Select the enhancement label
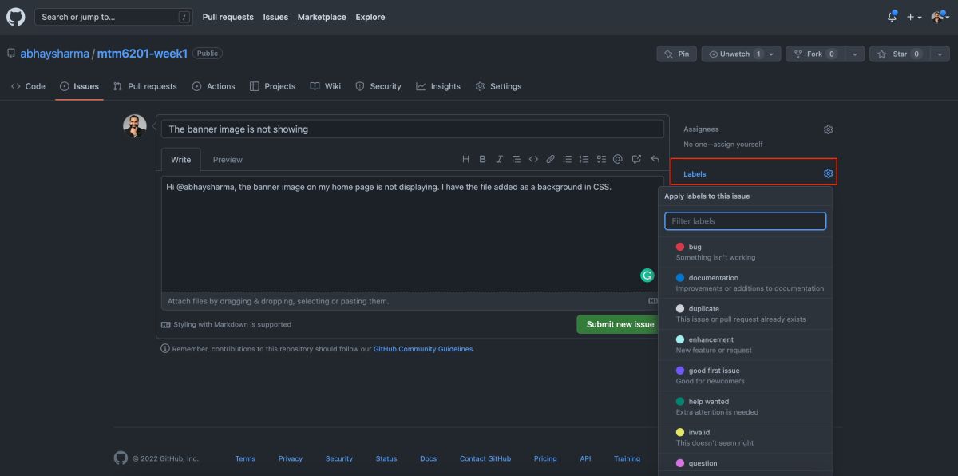The height and width of the screenshot is (476, 958). (746, 345)
